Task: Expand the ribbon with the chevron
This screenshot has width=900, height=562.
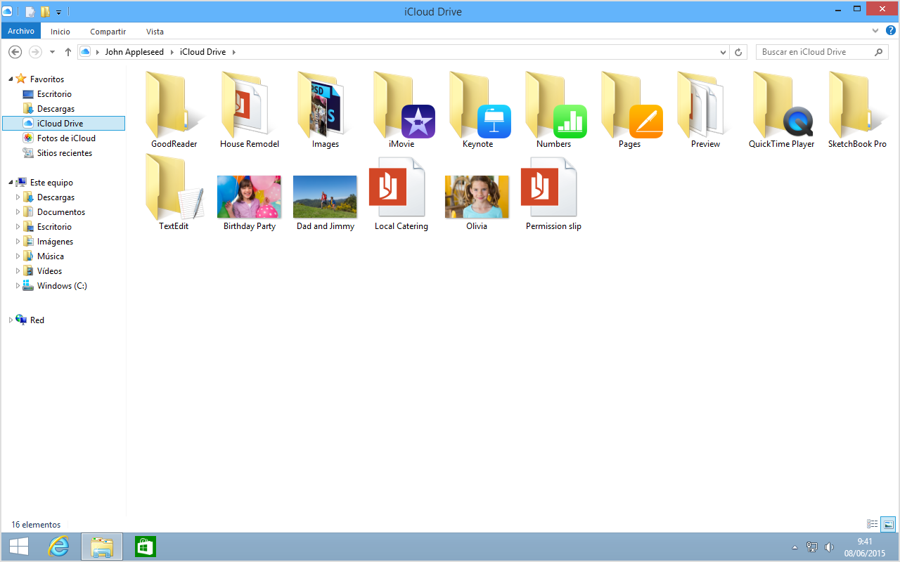Action: coord(875,31)
